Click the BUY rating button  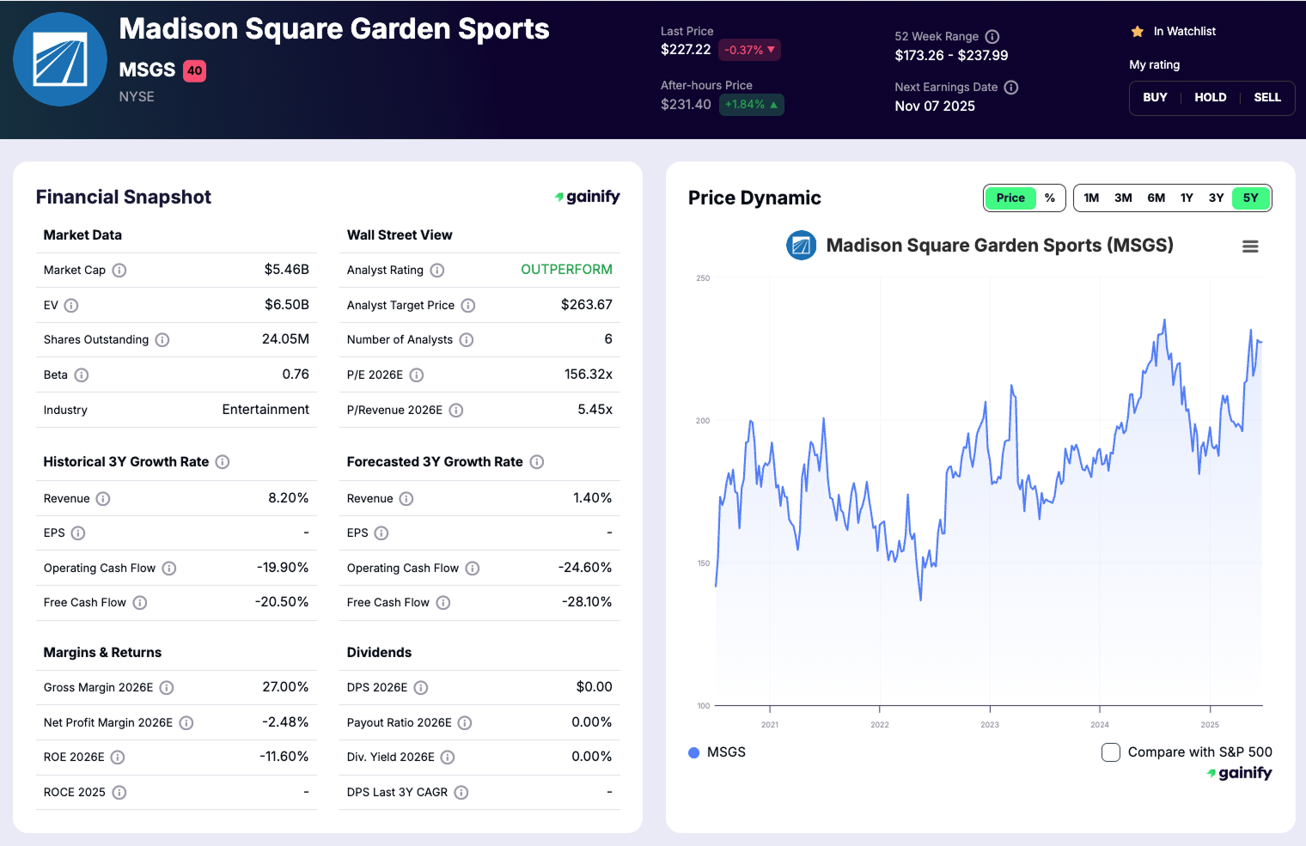(1154, 97)
